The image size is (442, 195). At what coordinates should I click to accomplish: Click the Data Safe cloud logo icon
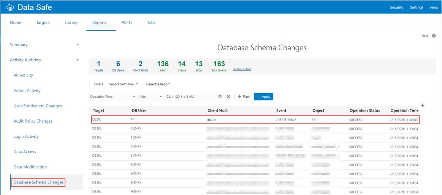(10, 7)
